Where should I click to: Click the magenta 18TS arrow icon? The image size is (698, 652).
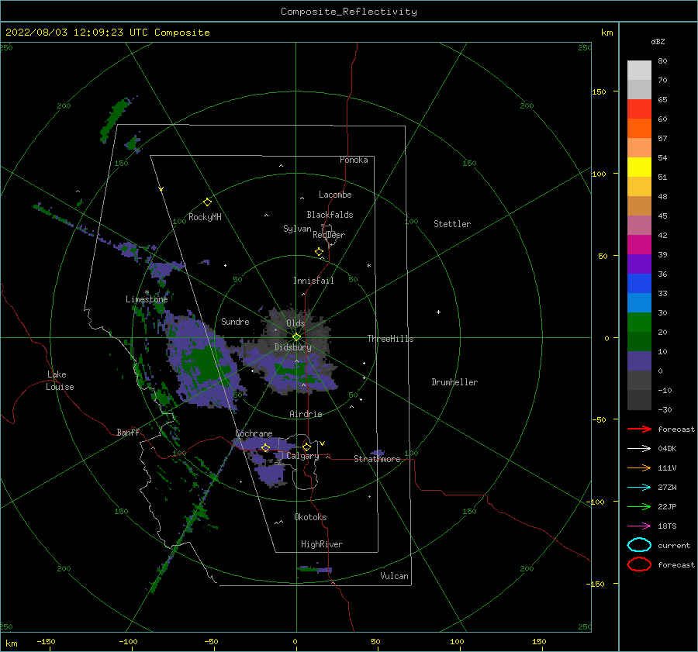[639, 526]
